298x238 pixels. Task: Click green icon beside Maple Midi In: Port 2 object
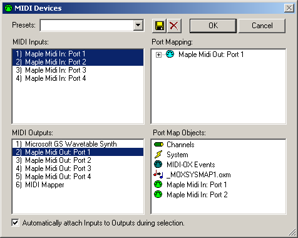coord(158,194)
